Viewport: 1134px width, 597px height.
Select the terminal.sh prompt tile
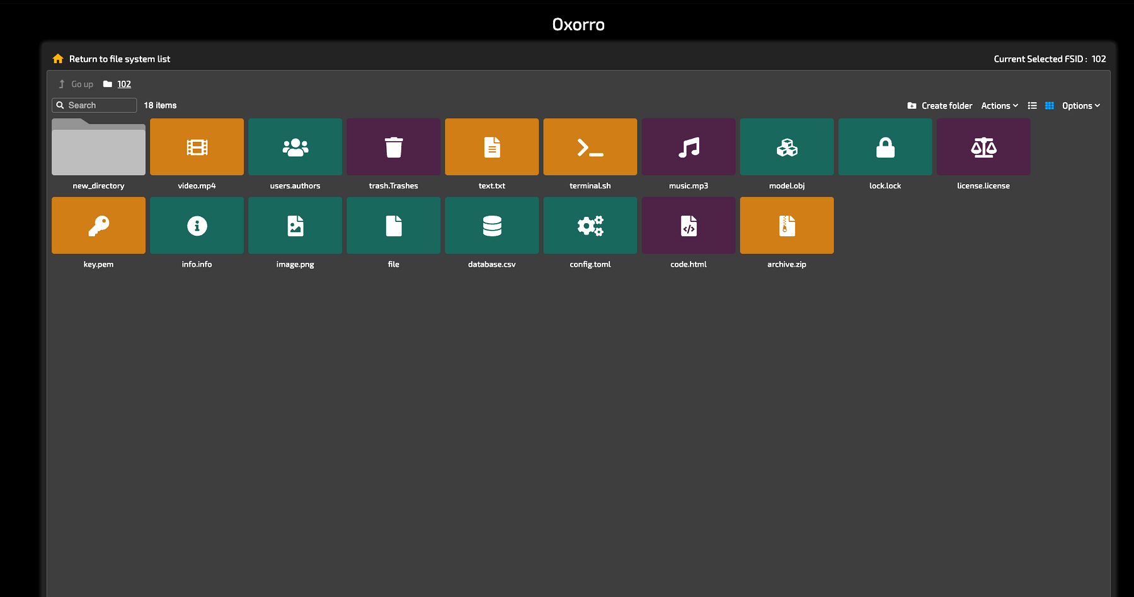tap(590, 147)
